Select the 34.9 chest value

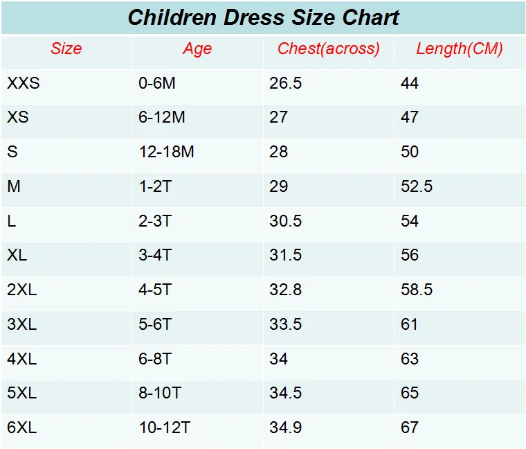point(285,428)
